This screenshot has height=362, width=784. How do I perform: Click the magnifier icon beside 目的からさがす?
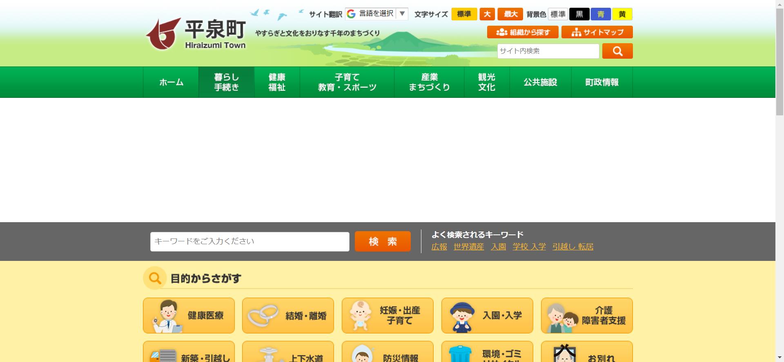click(x=155, y=278)
